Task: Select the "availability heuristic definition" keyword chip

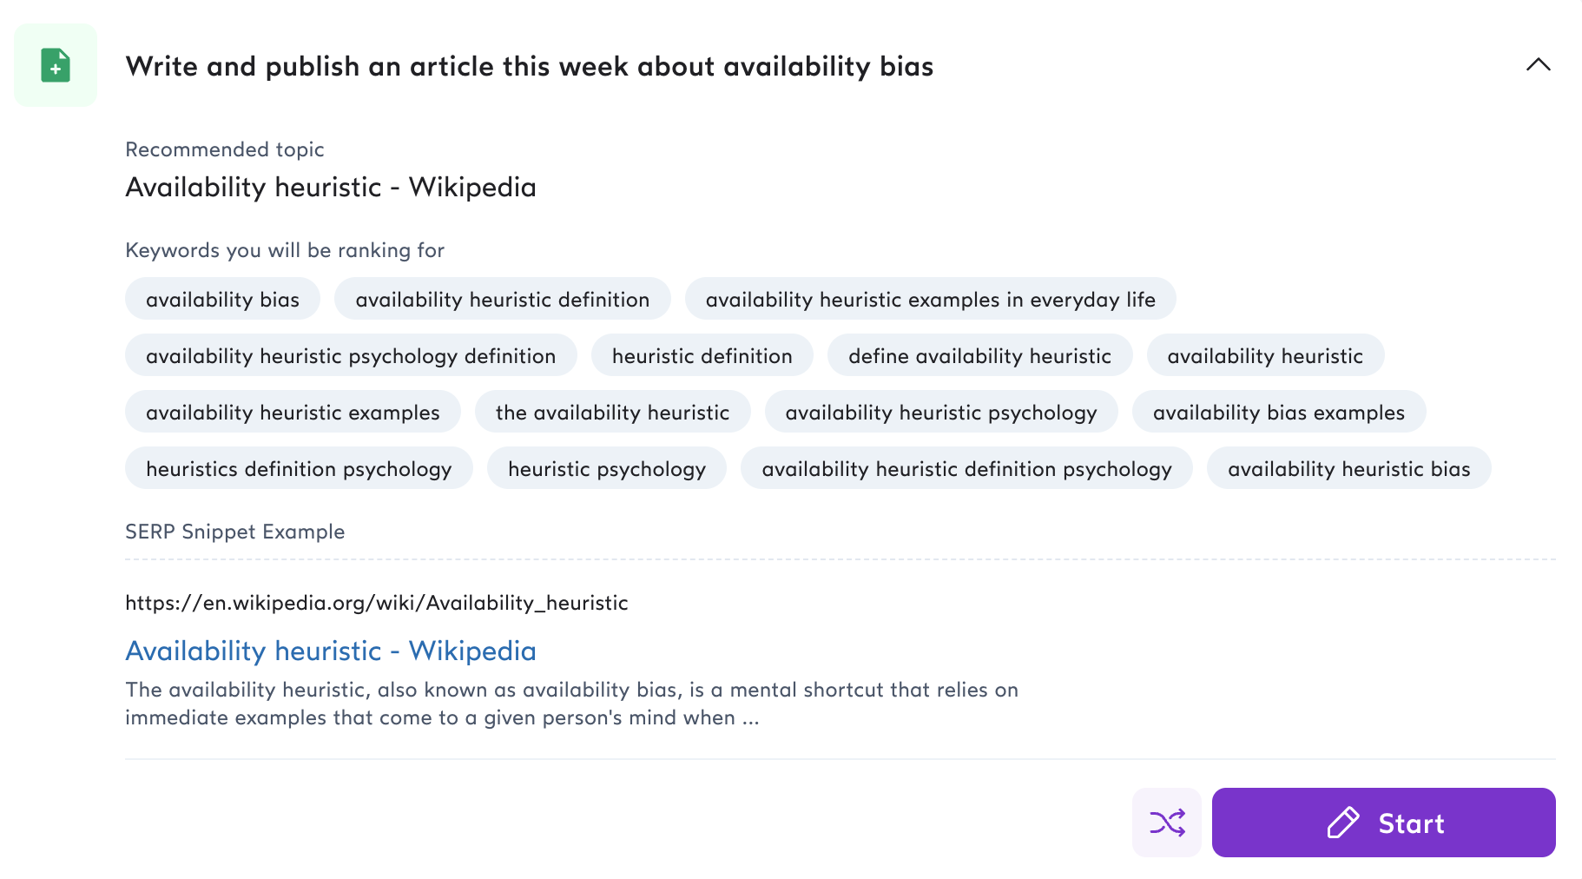Action: (x=502, y=299)
